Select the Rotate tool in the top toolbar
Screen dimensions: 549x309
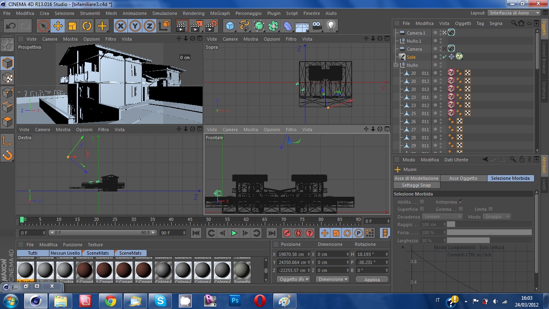(87, 26)
